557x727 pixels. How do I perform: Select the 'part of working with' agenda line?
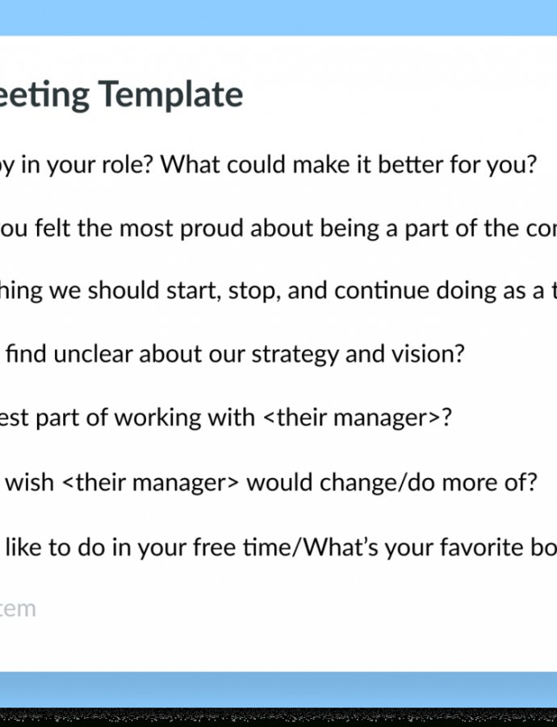tap(226, 418)
